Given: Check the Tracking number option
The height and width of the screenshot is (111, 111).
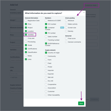Looking at the screenshot, I should click(x=46, y=40).
